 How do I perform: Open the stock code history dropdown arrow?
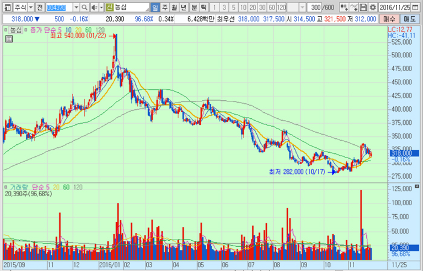click(76, 7)
